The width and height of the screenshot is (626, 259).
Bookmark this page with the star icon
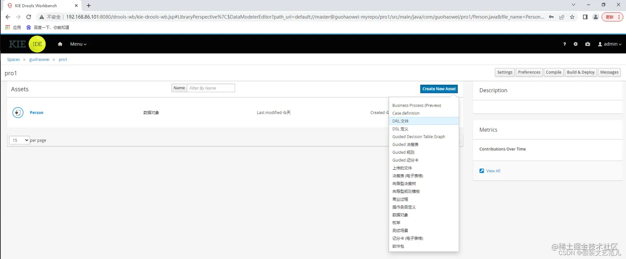pos(572,17)
